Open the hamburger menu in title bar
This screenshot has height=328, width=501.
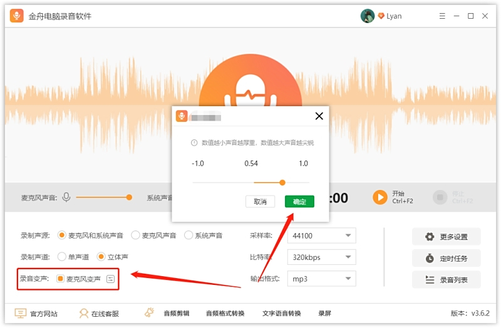tap(442, 16)
